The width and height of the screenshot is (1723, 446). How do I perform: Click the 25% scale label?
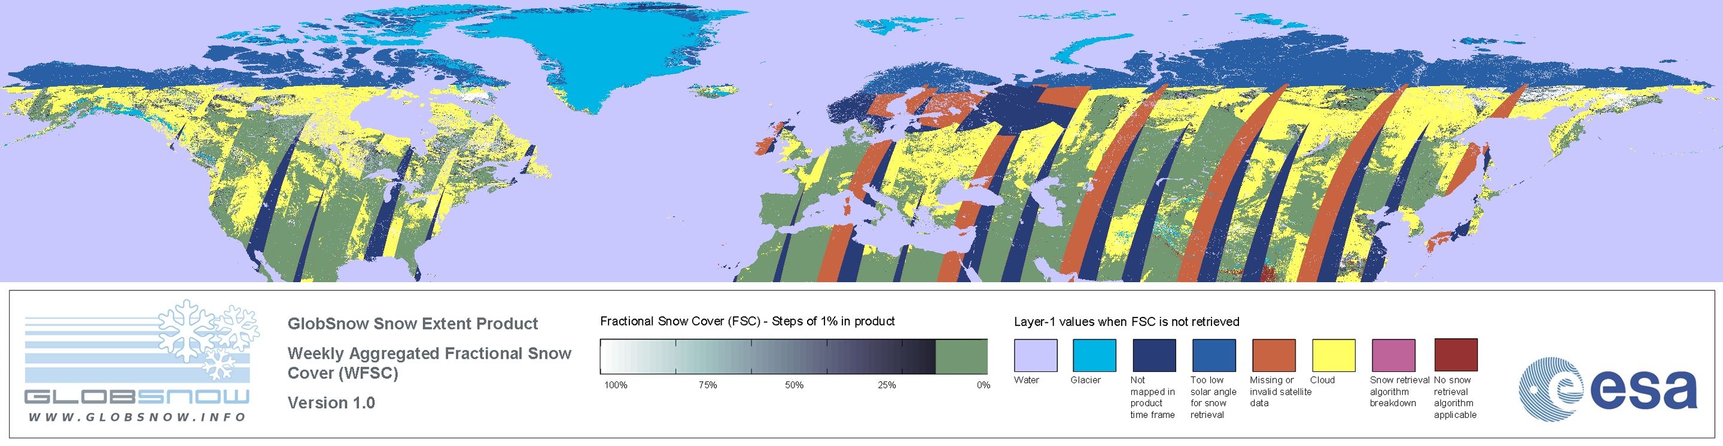(887, 385)
